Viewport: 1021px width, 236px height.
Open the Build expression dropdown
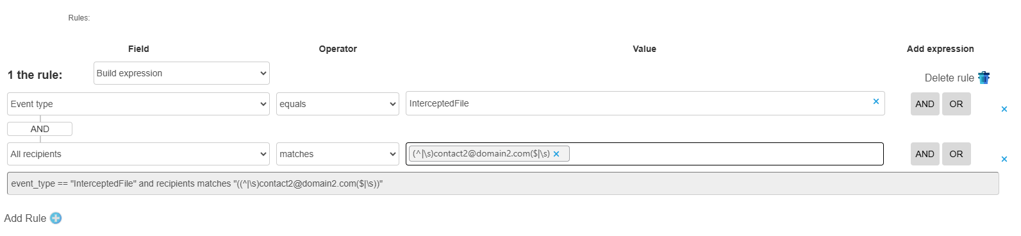coord(181,73)
